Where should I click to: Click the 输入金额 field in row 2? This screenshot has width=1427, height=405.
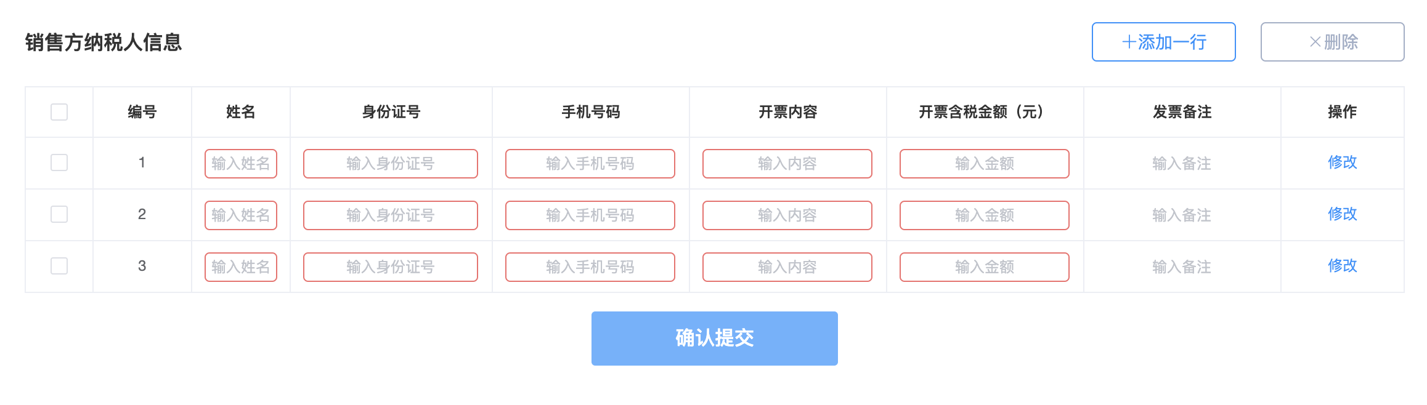(984, 214)
